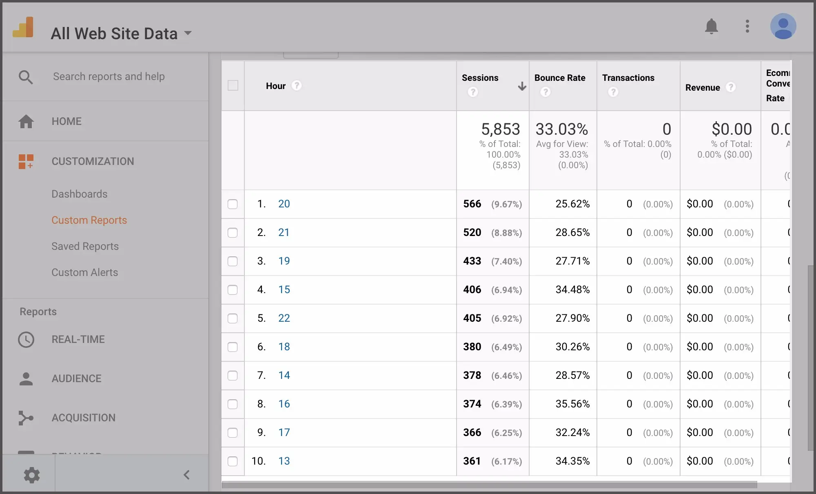Viewport: 816px width, 494px height.
Task: Open notifications via the bell icon
Action: point(712,26)
